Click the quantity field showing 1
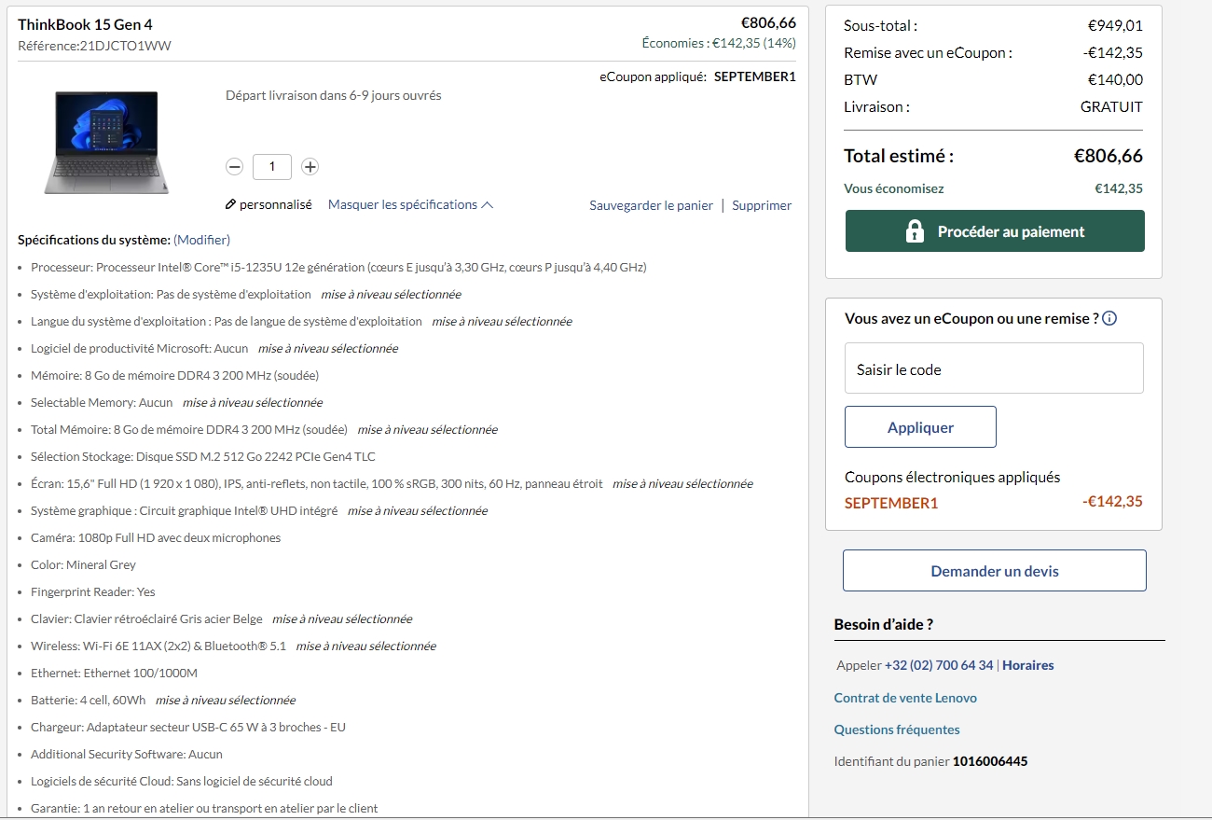 272,167
